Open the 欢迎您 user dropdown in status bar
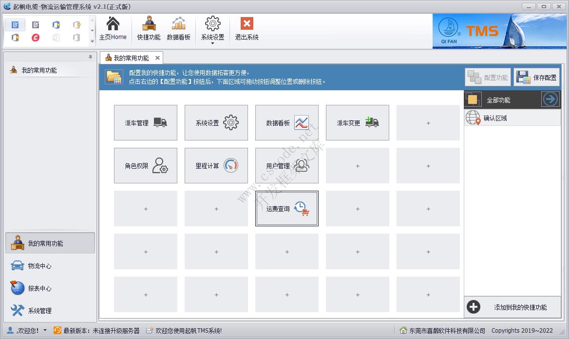569x339 pixels. (x=45, y=330)
